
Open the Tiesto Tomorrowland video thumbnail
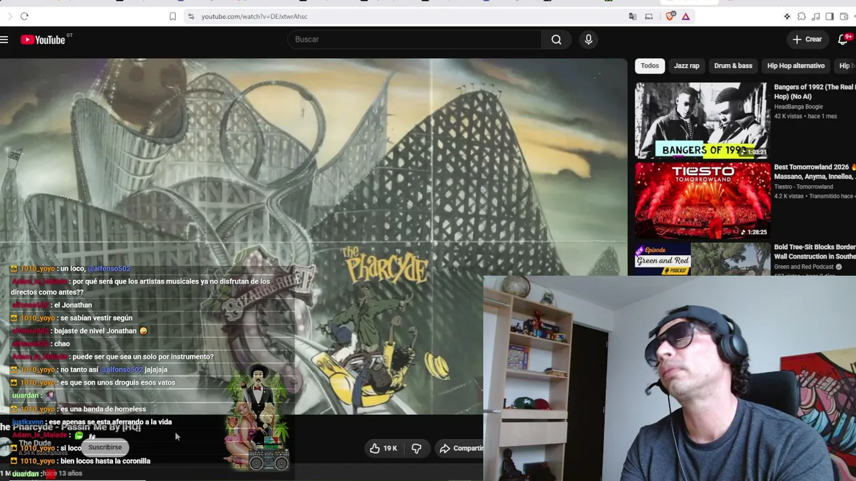(702, 200)
